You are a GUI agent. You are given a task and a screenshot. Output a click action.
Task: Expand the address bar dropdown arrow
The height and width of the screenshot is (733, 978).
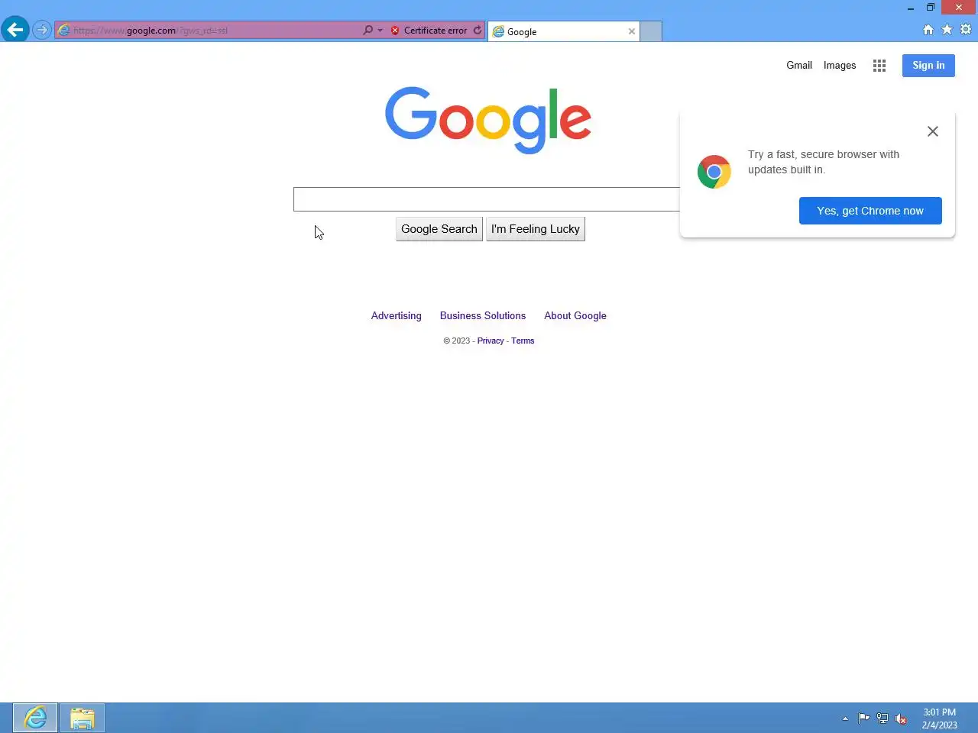pos(380,31)
